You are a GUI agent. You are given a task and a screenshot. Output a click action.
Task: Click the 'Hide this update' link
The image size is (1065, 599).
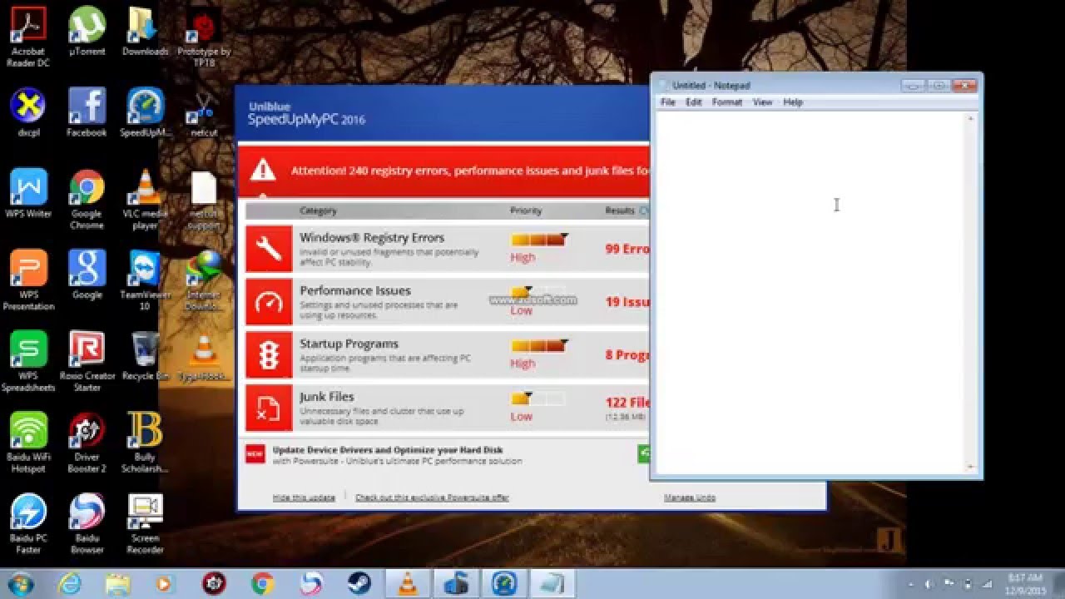pos(304,498)
